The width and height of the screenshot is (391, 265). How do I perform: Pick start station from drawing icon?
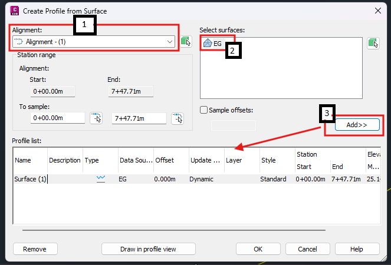point(96,118)
